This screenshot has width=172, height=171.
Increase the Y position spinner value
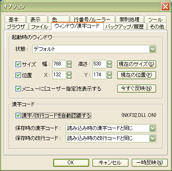click(x=110, y=73)
